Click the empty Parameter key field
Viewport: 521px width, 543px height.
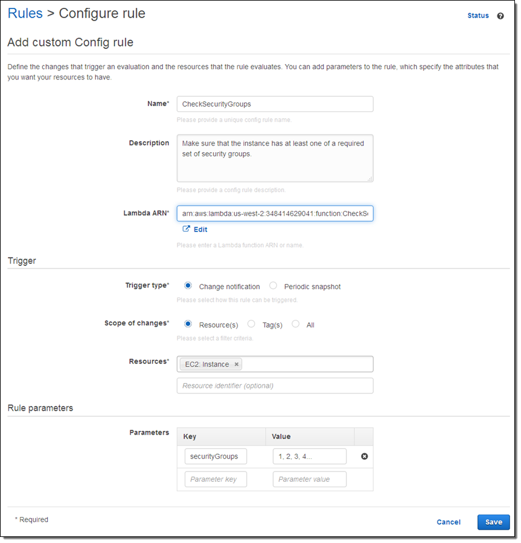click(x=216, y=479)
